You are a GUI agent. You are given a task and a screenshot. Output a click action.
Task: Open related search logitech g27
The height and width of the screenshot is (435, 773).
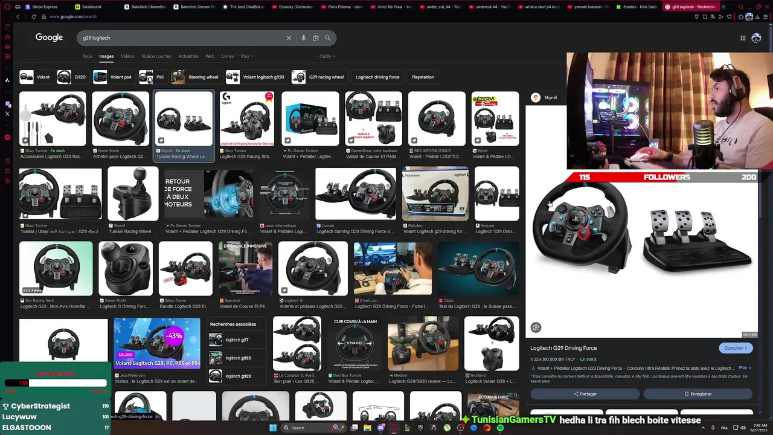(x=236, y=340)
